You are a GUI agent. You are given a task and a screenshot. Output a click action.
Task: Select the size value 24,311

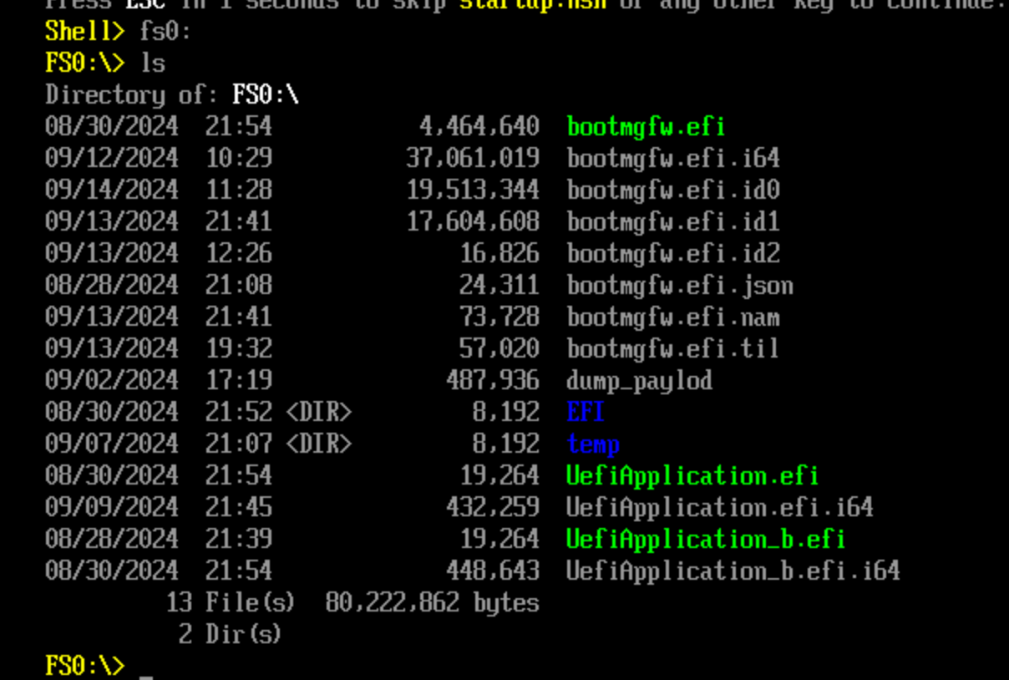(x=499, y=286)
